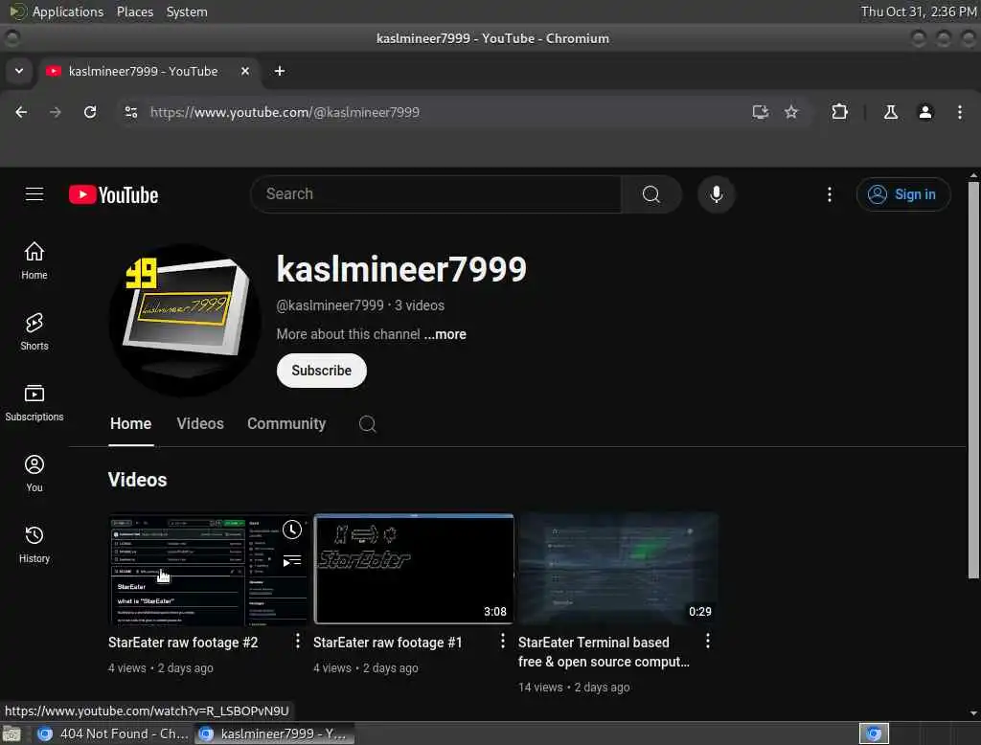Search within the channel using magnifier
This screenshot has width=981, height=745.
point(367,424)
